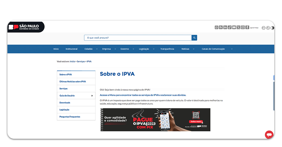
Task: Increase font size with A+ button
Action: click(264, 28)
